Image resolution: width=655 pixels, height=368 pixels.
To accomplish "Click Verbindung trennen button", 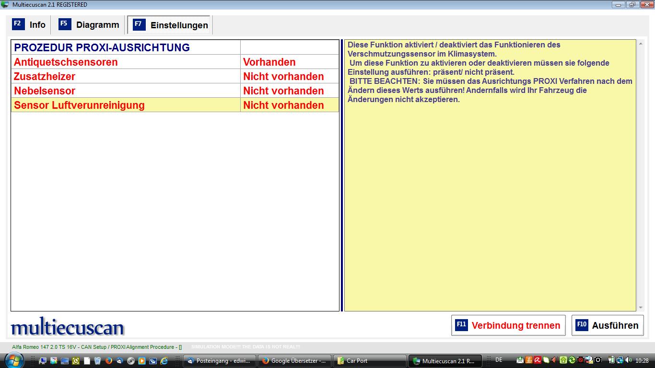I will coord(508,325).
